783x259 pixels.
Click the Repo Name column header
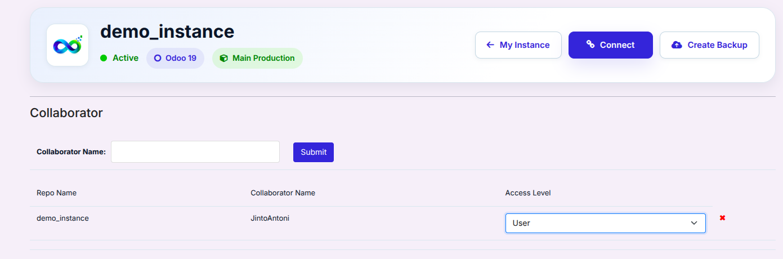pos(56,193)
